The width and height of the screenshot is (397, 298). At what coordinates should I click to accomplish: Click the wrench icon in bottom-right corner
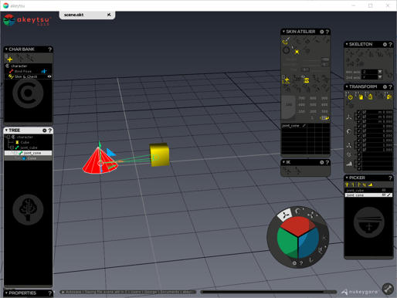point(388,289)
